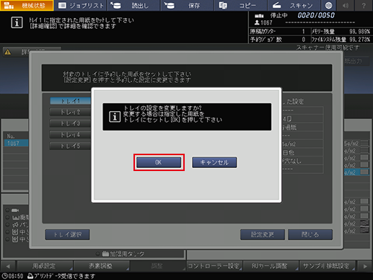Open the 用紙設定 menu at bottom

[x=45, y=266]
